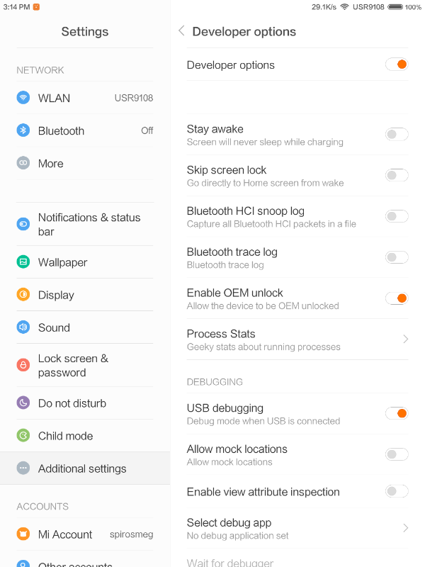
Task: Click the Wallpaper icon
Action: tap(23, 262)
